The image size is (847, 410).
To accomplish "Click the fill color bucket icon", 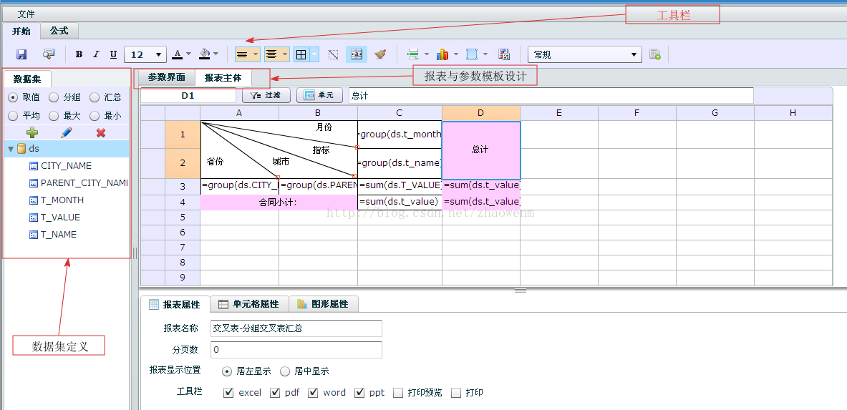I will [205, 54].
